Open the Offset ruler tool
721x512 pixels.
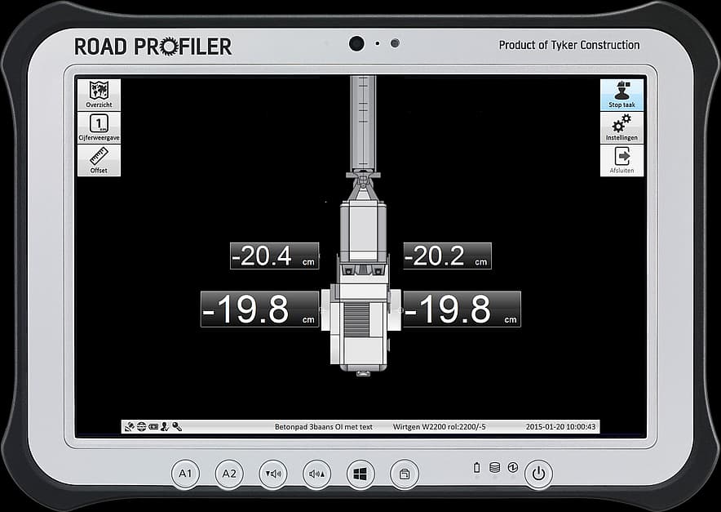pyautogui.click(x=99, y=160)
